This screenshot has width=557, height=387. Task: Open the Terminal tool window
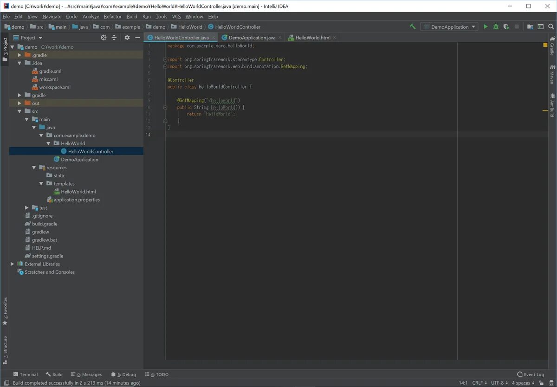(26, 374)
